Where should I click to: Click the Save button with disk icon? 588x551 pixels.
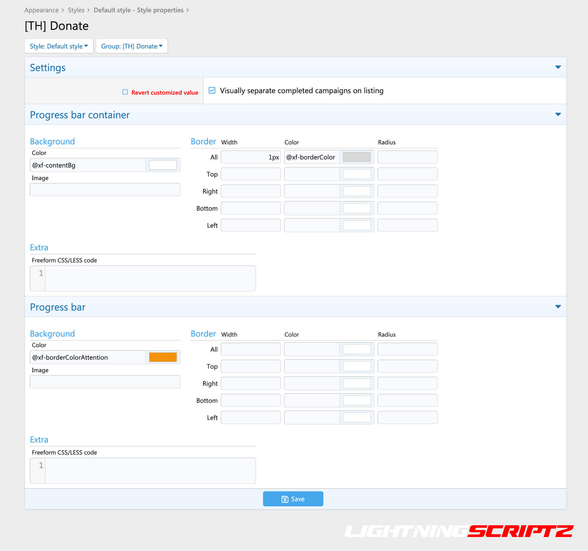point(293,499)
